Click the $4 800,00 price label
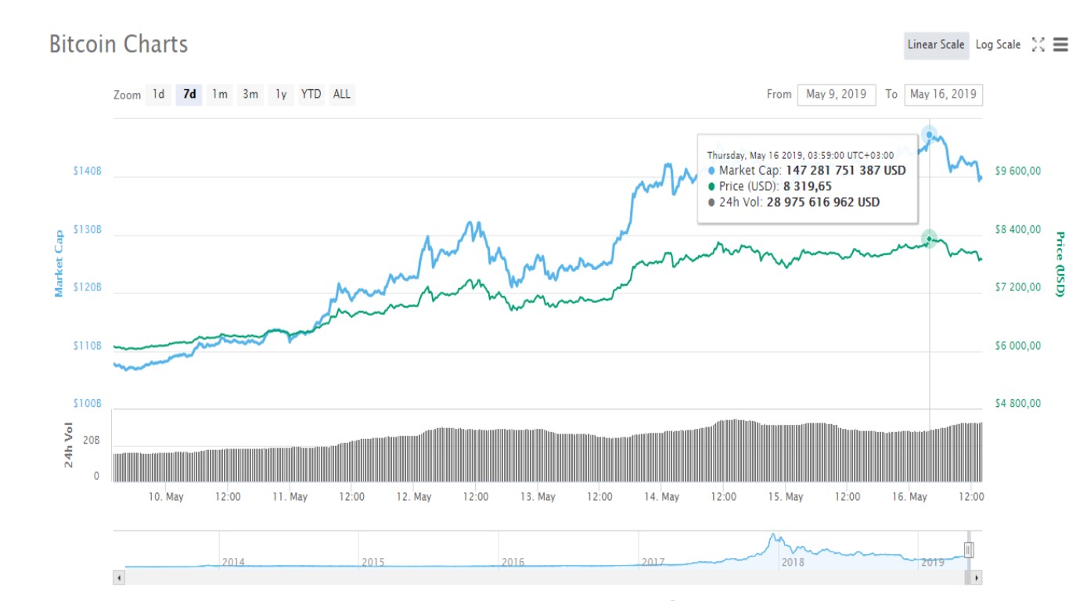Viewport: 1069px width, 601px height. [1018, 404]
